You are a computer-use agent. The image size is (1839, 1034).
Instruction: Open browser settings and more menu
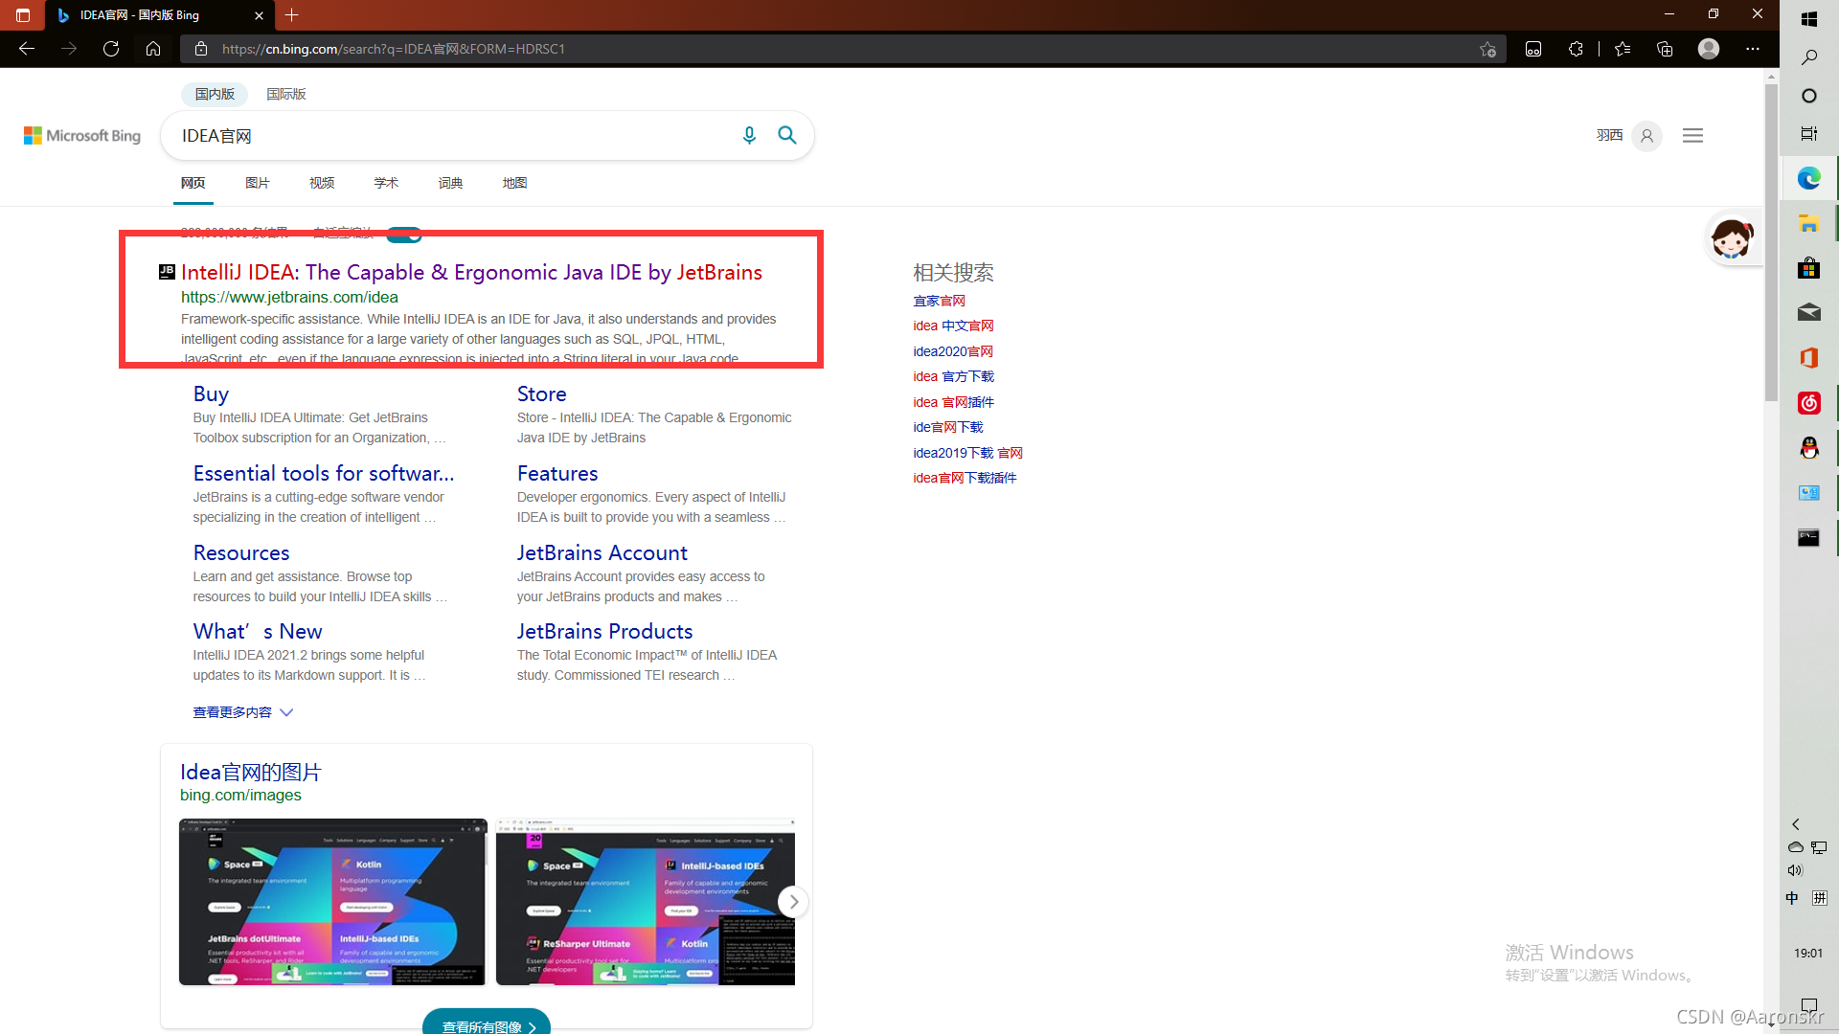1753,49
